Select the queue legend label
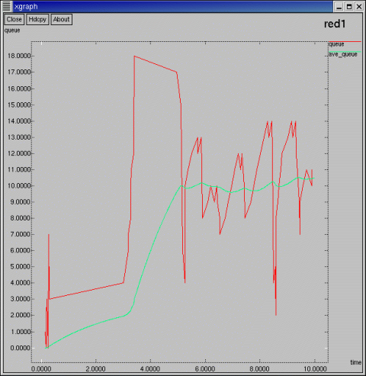The height and width of the screenshot is (376, 366). coord(336,44)
